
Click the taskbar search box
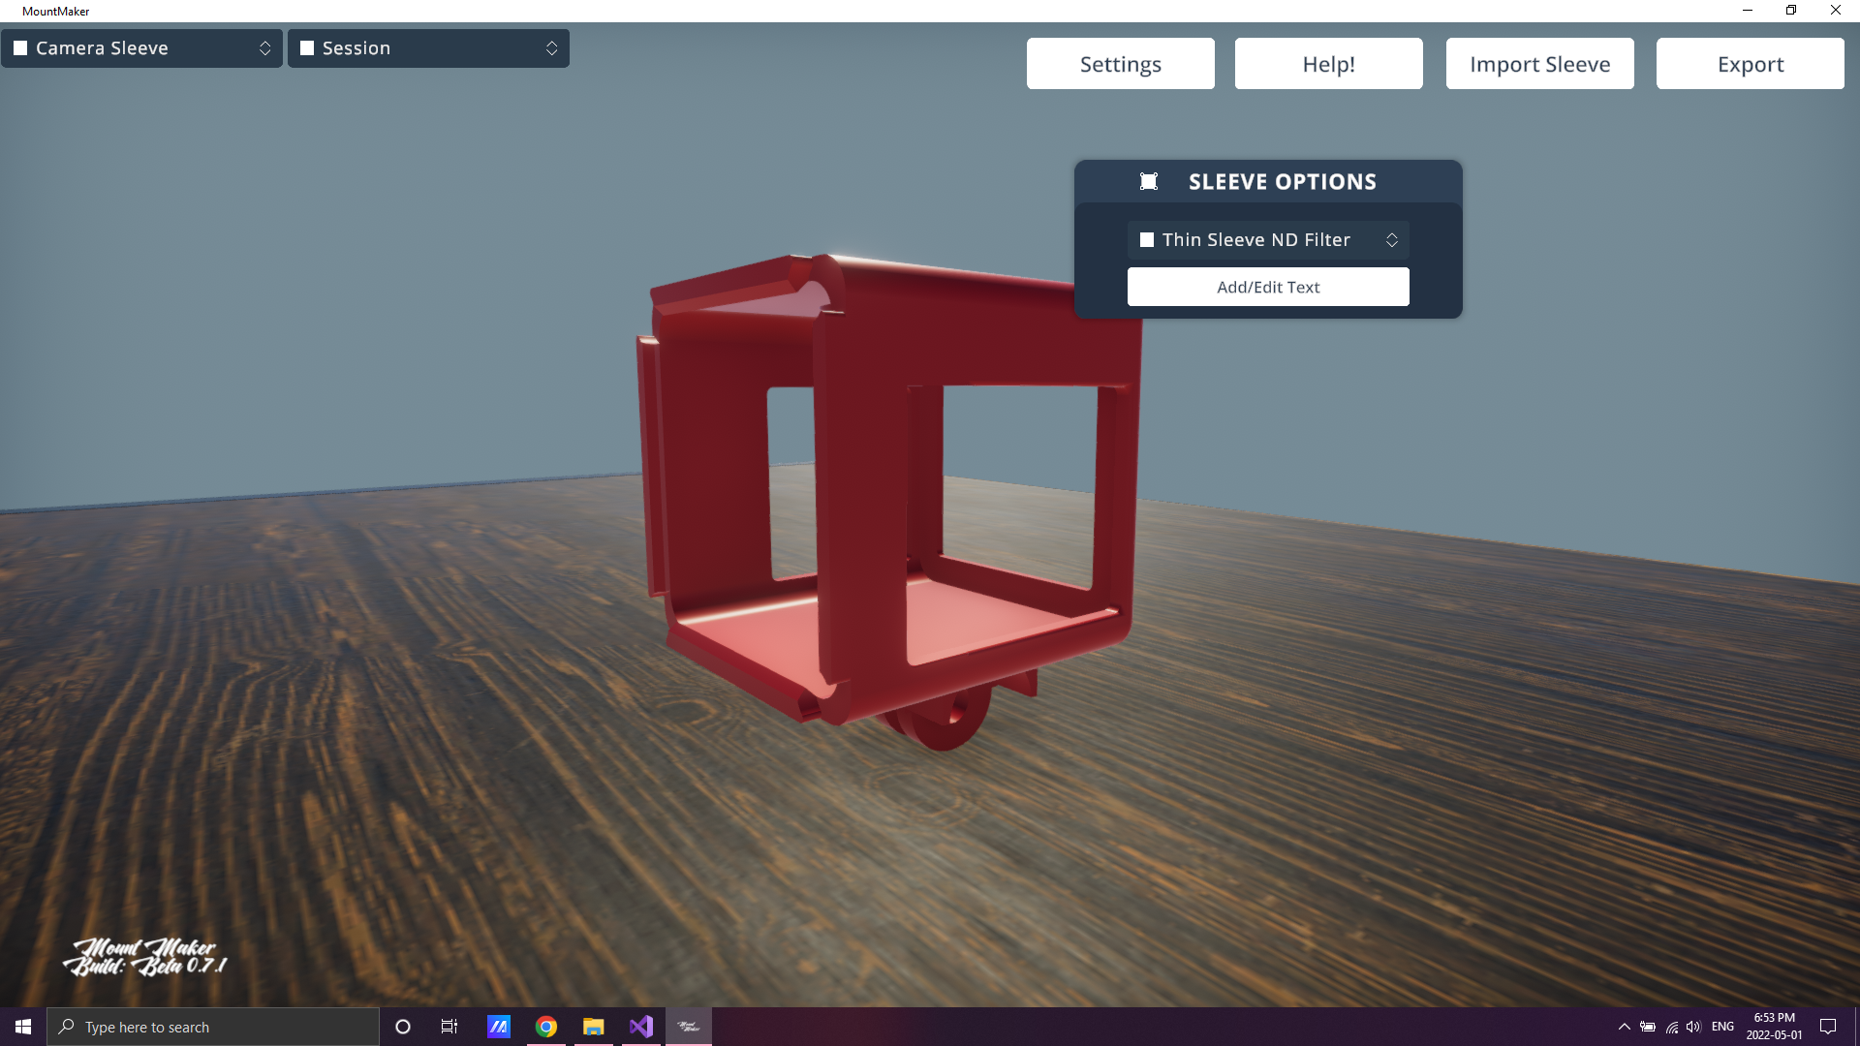pyautogui.click(x=213, y=1027)
